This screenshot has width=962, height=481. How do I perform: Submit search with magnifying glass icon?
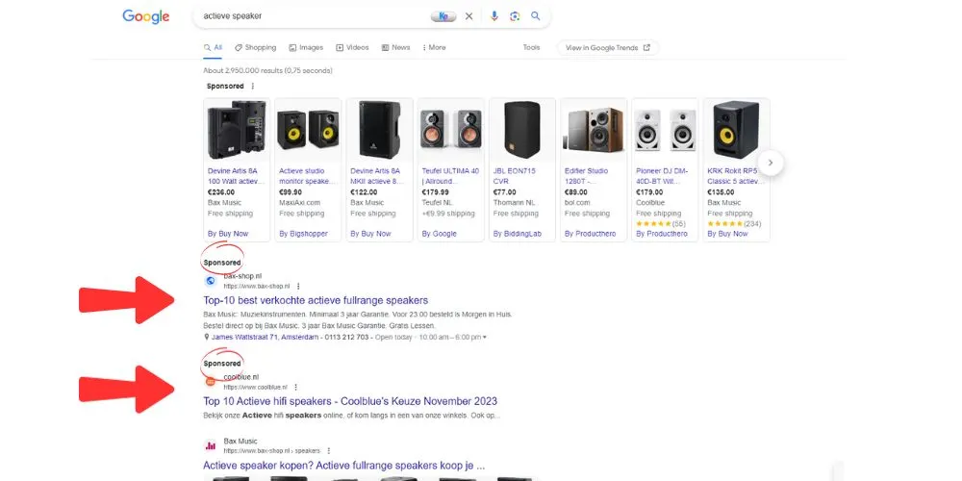tap(536, 16)
